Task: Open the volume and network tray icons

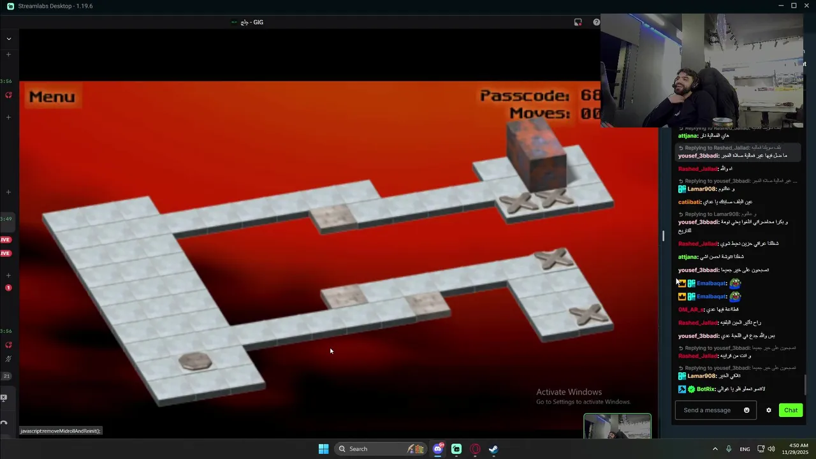Action: tap(766, 449)
